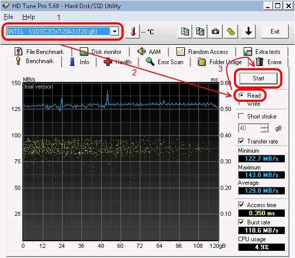Open the File menu
The image size is (295, 258).
tap(9, 17)
